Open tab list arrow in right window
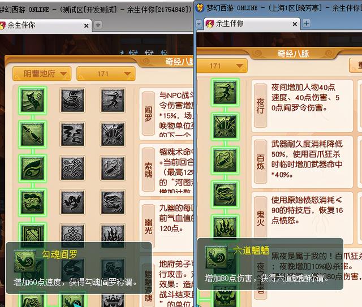This screenshot has height=307, width=362. point(199,24)
